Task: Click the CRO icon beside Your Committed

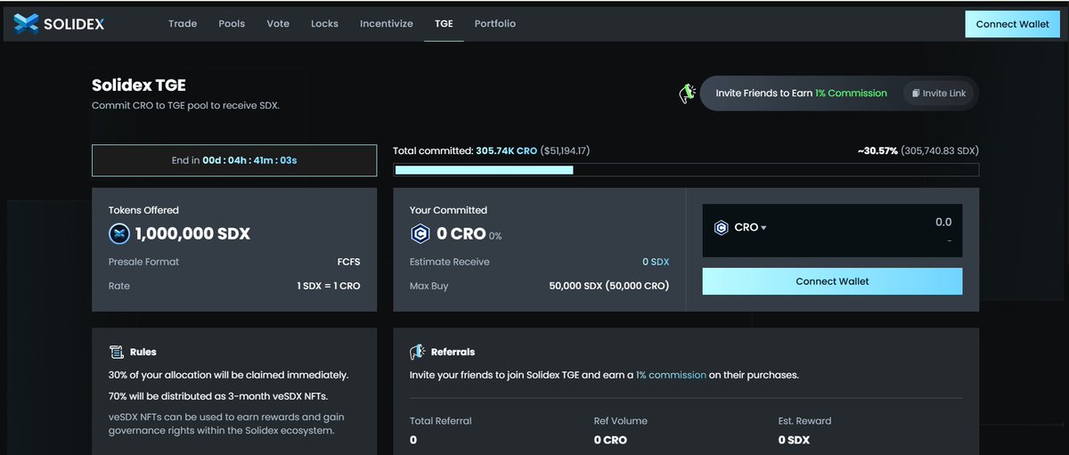Action: point(420,234)
